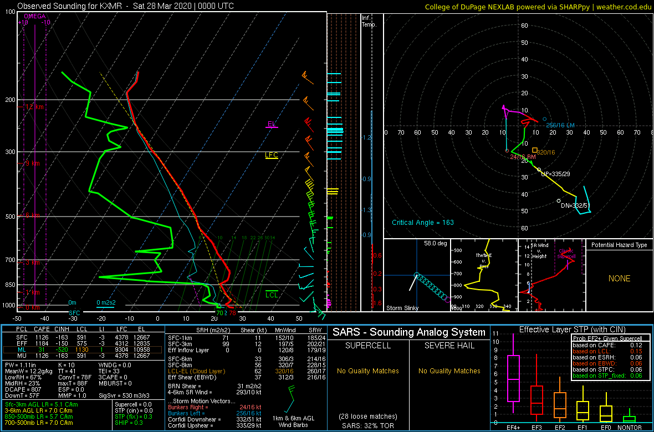
Task: Select the based on CAPE: 0.12 entry
Action: pyautogui.click(x=607, y=345)
